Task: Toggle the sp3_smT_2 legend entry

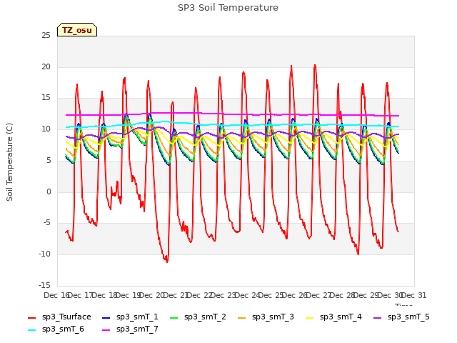Action: tap(198, 317)
